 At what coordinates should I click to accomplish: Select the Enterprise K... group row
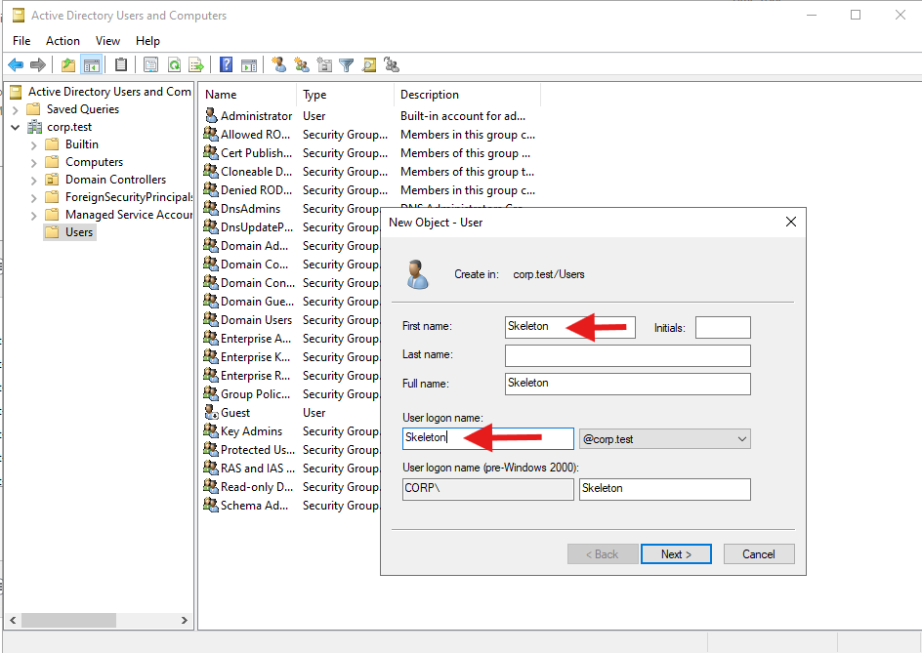(x=291, y=357)
